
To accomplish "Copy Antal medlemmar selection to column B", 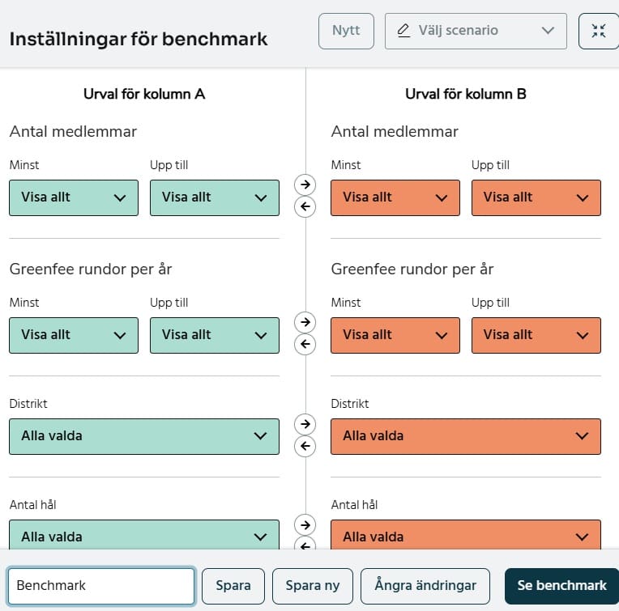I will click(x=305, y=184).
